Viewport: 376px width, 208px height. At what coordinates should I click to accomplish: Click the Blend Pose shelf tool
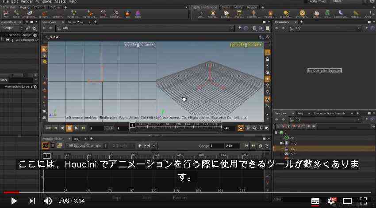pos(16,14)
